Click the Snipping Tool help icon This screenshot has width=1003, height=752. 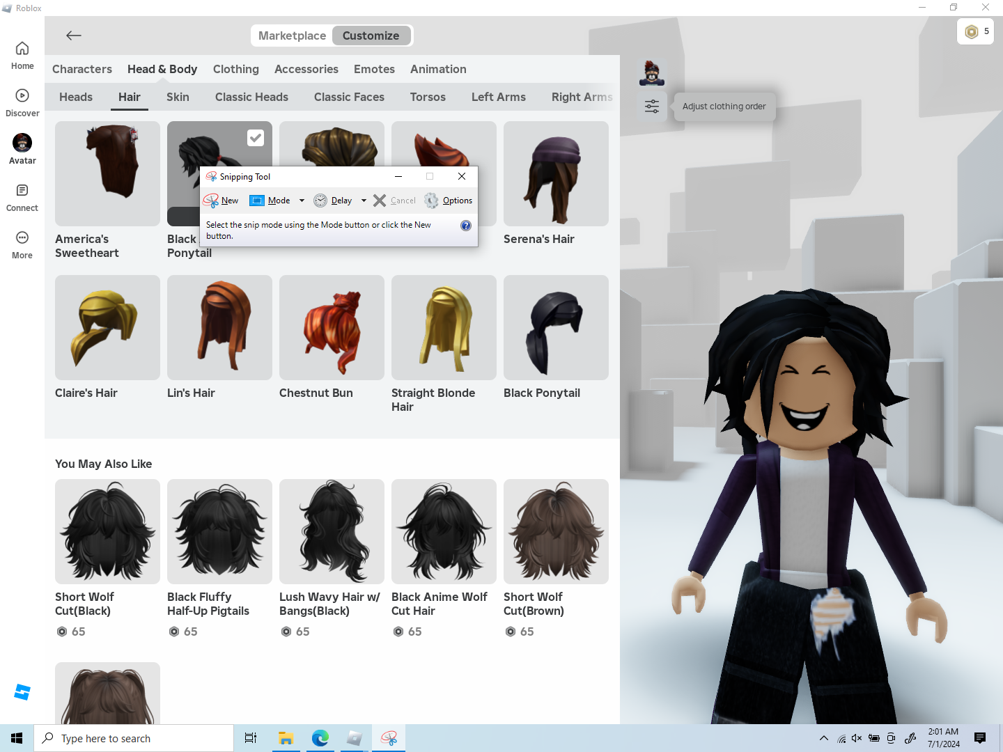point(466,226)
